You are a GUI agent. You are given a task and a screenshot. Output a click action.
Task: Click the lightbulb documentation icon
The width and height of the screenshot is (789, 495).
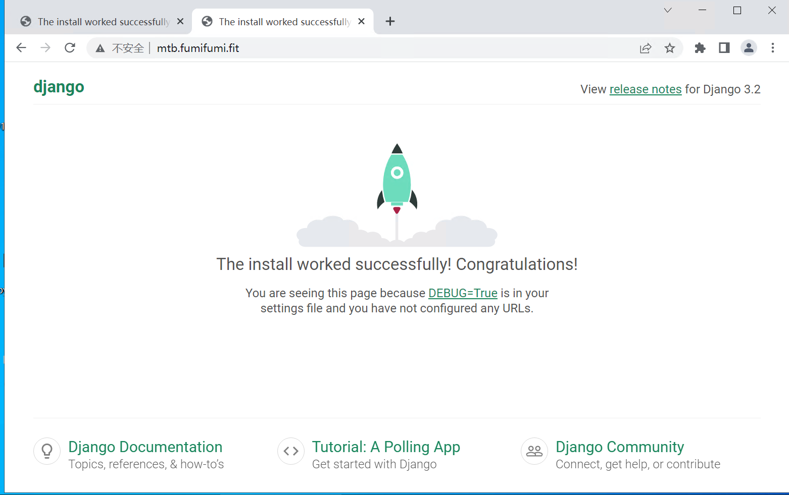point(47,451)
